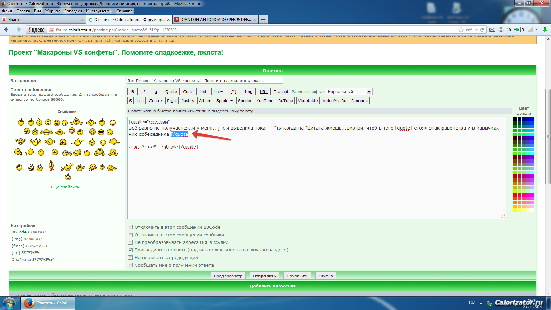Click the Spoiler= button

pos(225,101)
